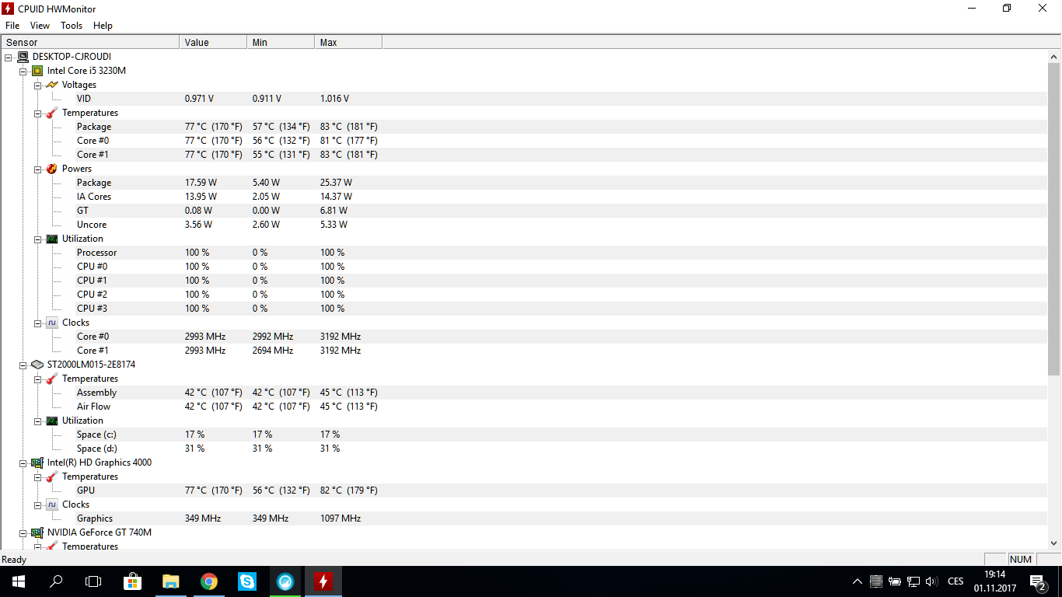Click the NVIDIA GeForce GT 740M icon
The height and width of the screenshot is (597, 1062).
37,532
